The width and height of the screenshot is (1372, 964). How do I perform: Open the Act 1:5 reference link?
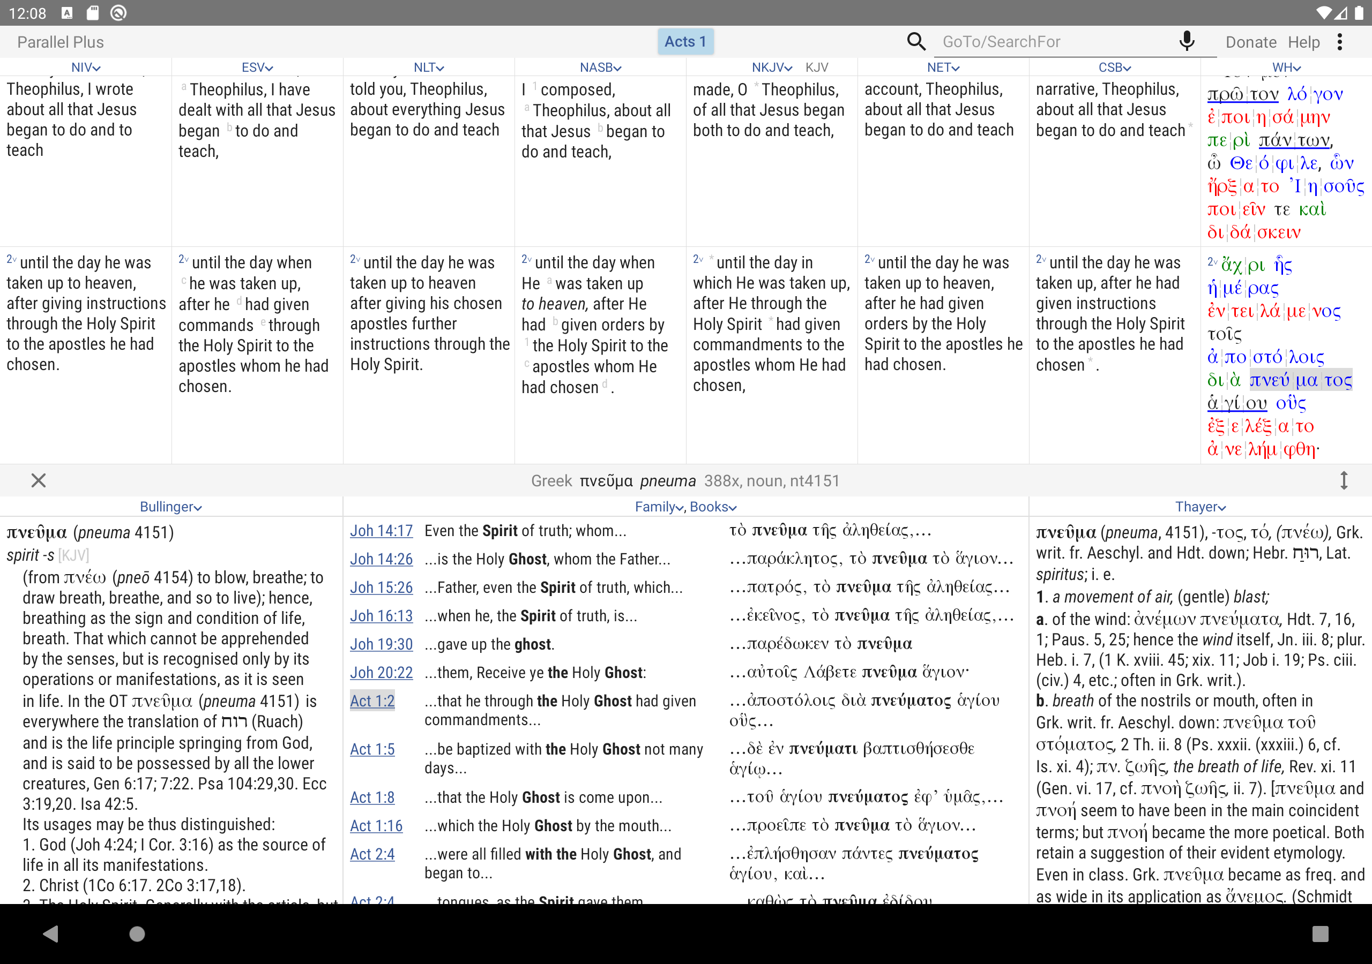[372, 749]
